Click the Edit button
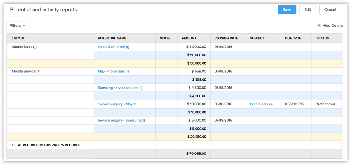The image size is (351, 165). (307, 10)
